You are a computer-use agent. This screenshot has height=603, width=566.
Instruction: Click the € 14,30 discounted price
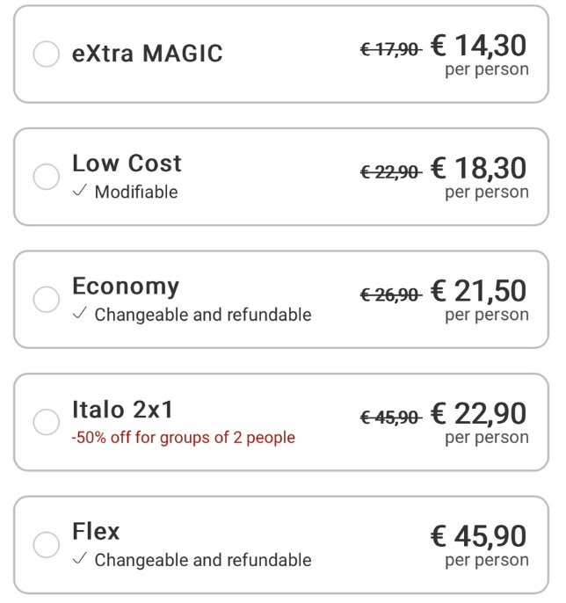pyautogui.click(x=479, y=46)
